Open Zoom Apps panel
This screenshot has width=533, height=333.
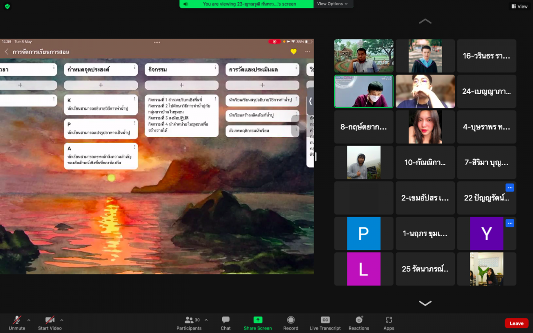[389, 323]
